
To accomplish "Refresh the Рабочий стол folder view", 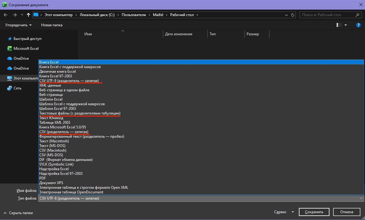I will pyautogui.click(x=293, y=15).
